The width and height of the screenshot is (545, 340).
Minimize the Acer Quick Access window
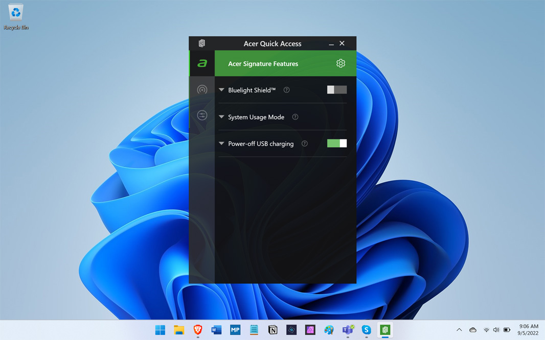tap(331, 44)
